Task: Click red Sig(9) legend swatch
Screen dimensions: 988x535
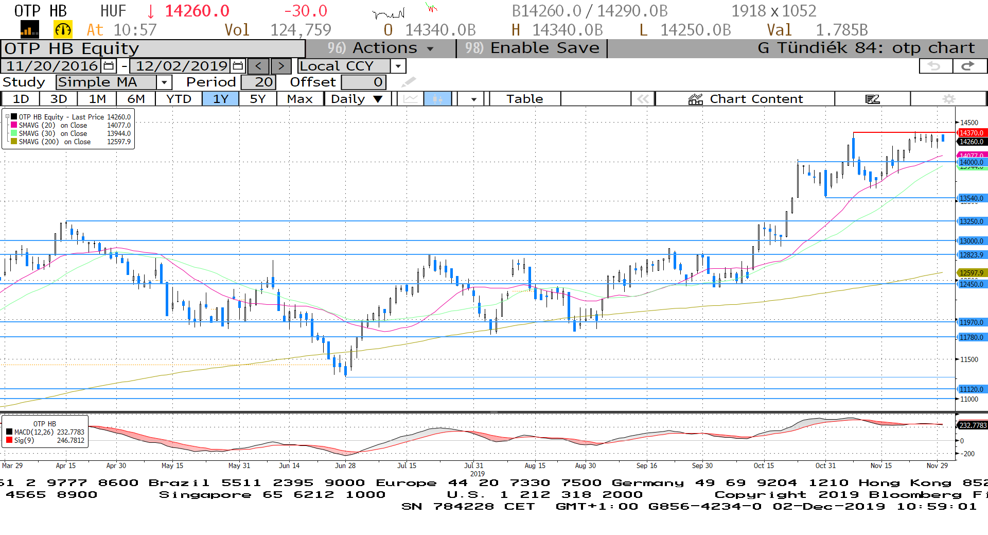Action: pos(9,440)
